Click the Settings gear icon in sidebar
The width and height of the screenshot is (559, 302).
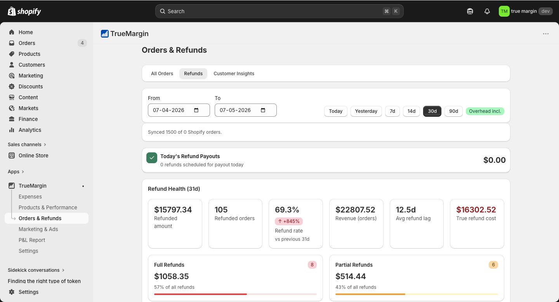pos(12,292)
